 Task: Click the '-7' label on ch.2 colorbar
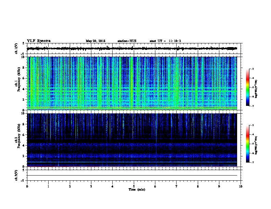tap(252, 162)
